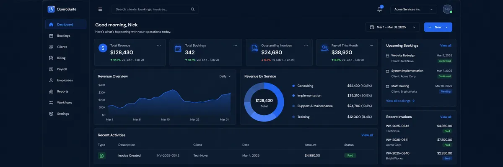The width and height of the screenshot is (503, 167).
Task: Toggle the hamburger menu icon
Action: click(x=100, y=9)
